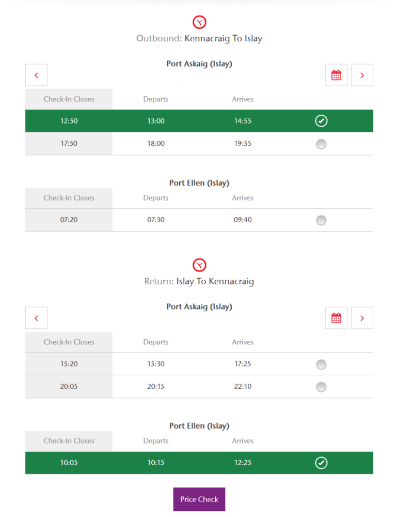
Task: Go to next day for return sailings
Action: tap(362, 318)
